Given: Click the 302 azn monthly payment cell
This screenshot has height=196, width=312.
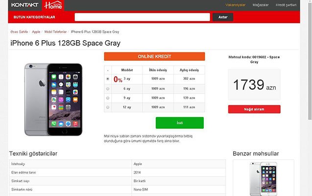Looking at the screenshot, I should point(189,79).
